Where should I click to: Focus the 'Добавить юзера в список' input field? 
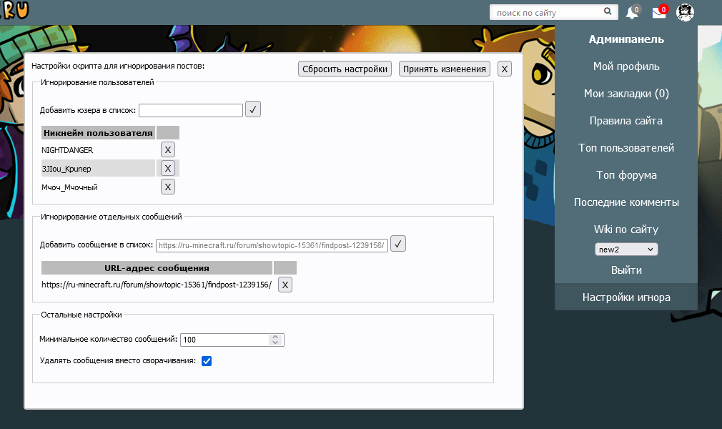coord(191,110)
